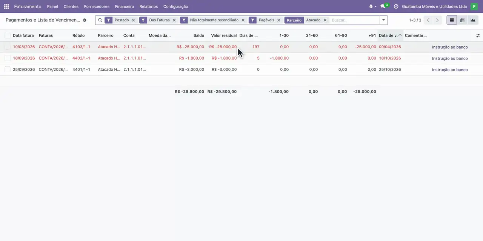Open optional columns settings icon
Viewport: 483px width, 241px height.
click(x=478, y=36)
